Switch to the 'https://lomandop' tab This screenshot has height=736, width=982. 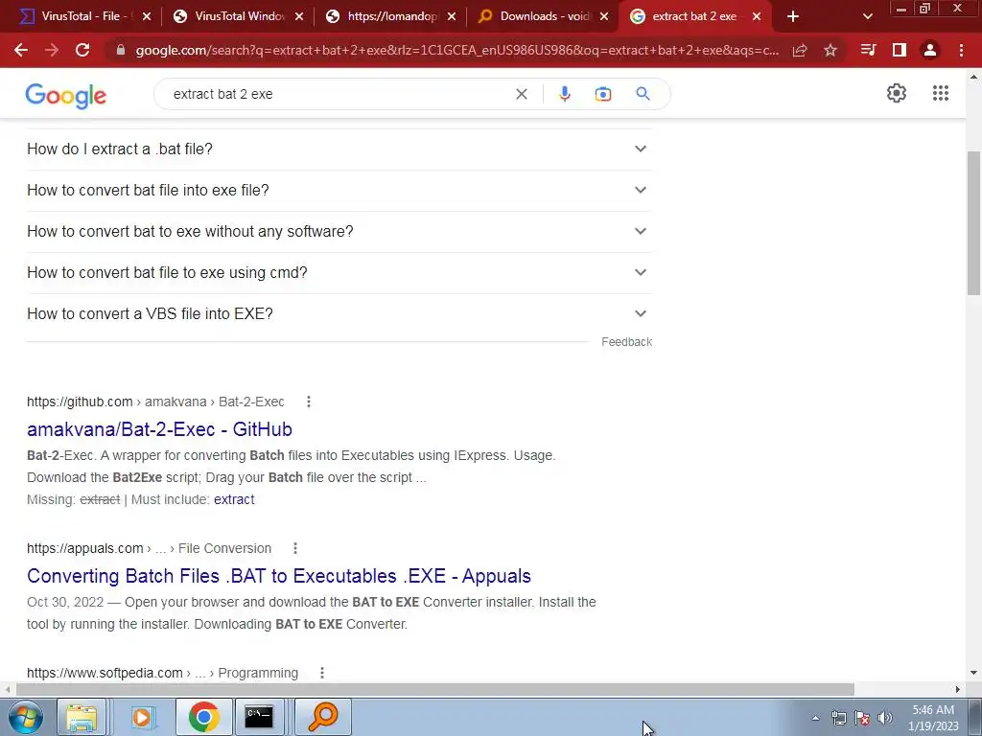coord(392,16)
